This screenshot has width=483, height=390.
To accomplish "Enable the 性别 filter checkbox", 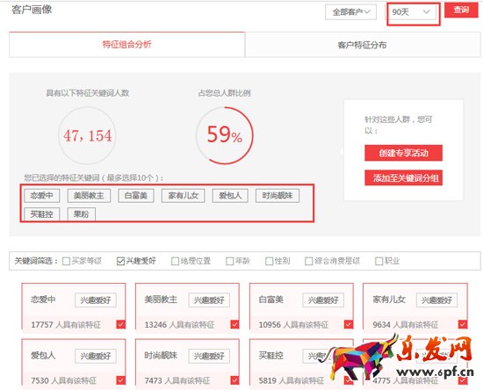I will (269, 261).
